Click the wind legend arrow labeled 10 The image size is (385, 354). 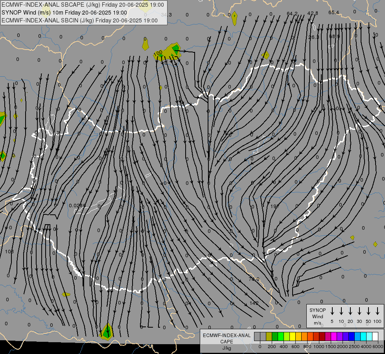coord(341,311)
